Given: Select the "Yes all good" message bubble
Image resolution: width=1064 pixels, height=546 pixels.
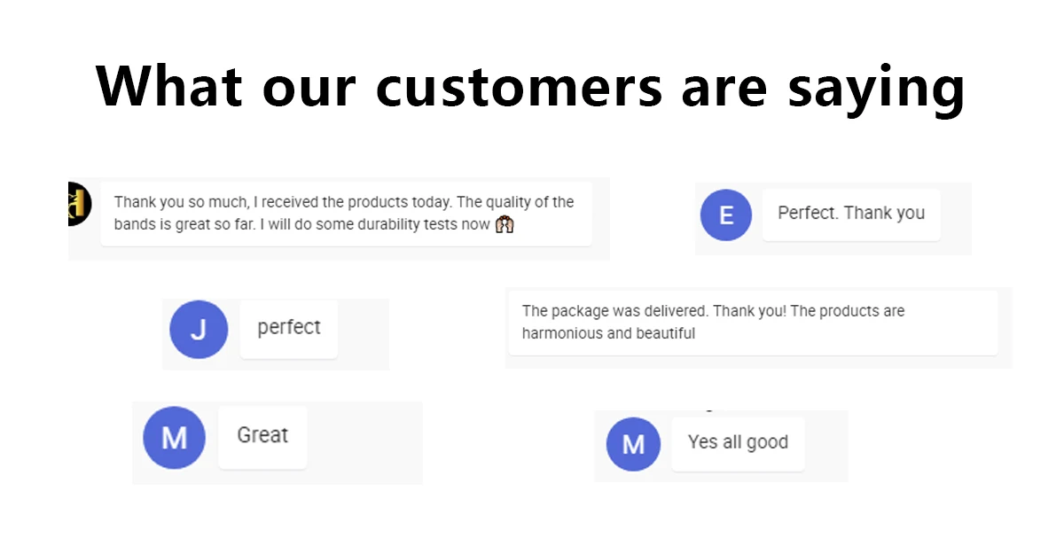Looking at the screenshot, I should click(x=738, y=442).
